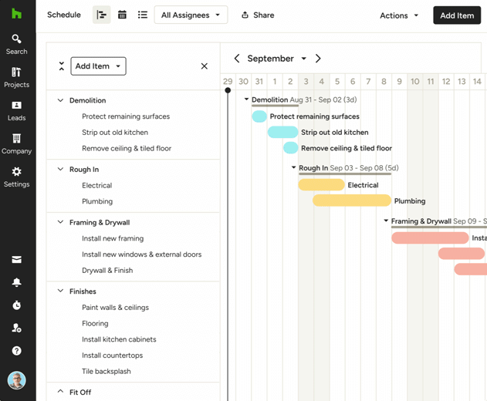Open messages envelope icon
Screen dimensions: 487x401
click(x=16, y=259)
